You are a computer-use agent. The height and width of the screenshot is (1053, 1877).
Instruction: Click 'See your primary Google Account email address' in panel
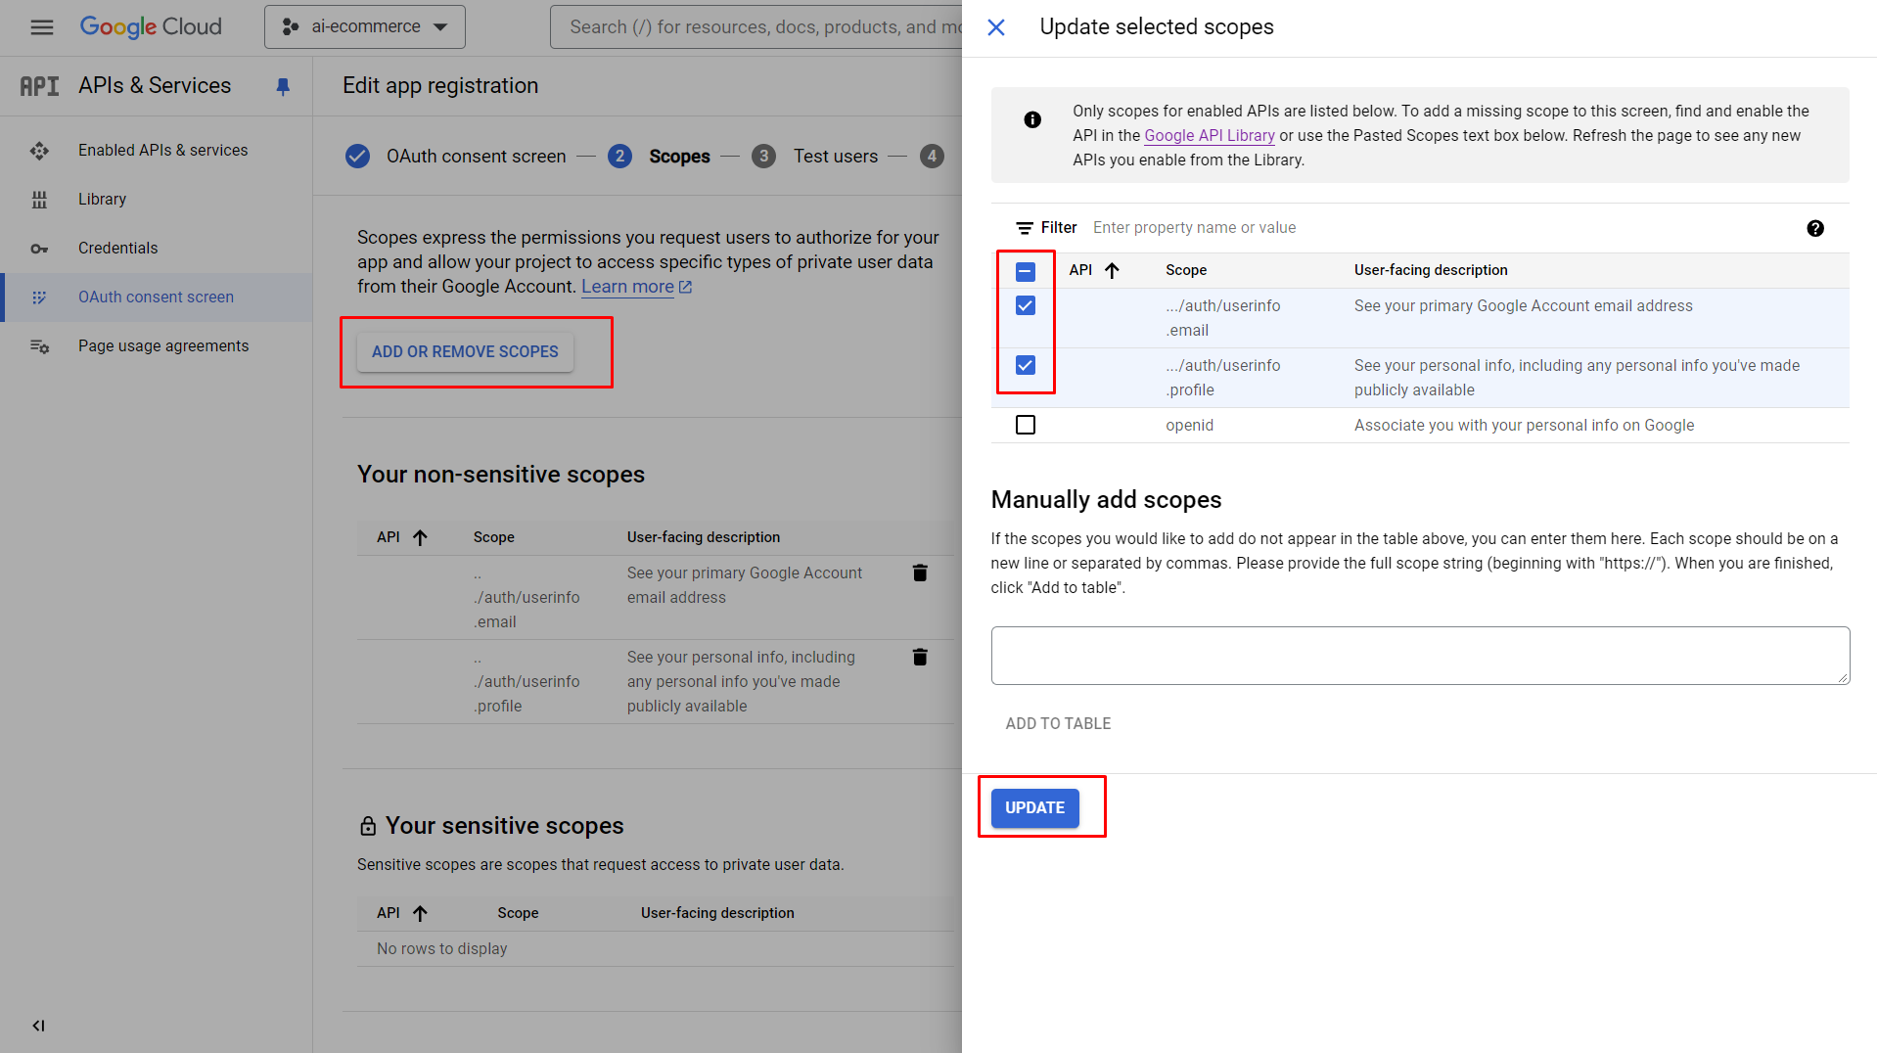[x=1523, y=306]
